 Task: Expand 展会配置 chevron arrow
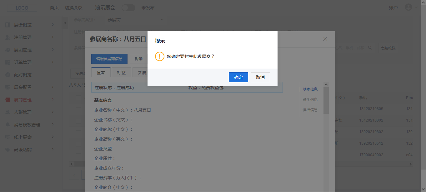(x=53, y=87)
